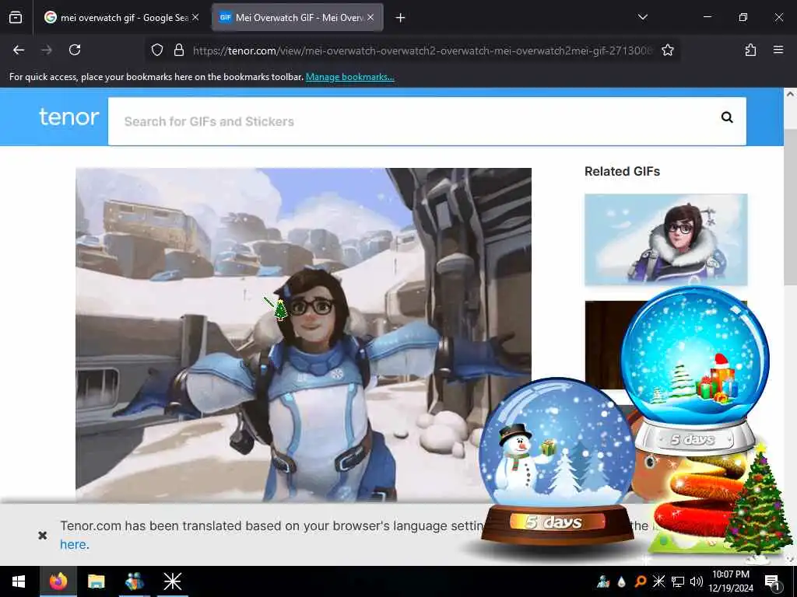Screen dimensions: 797x597
Task: Bookmark this page with star icon
Action: (x=667, y=50)
